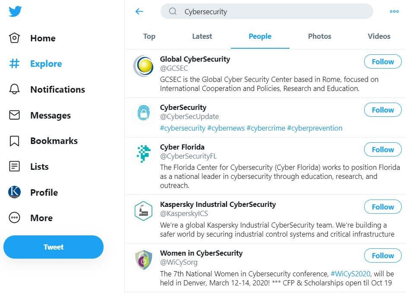
Task: Click the @CyberSecurityFL handle
Action: (188, 156)
